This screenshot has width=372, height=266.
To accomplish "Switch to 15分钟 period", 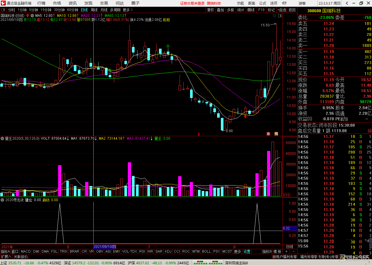I will [x=46, y=10].
